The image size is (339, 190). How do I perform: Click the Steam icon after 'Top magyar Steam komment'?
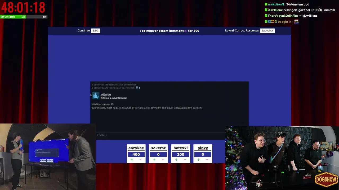pyautogui.click(x=186, y=31)
